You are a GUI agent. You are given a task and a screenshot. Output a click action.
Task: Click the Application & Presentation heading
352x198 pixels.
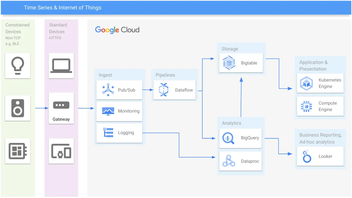coord(313,66)
